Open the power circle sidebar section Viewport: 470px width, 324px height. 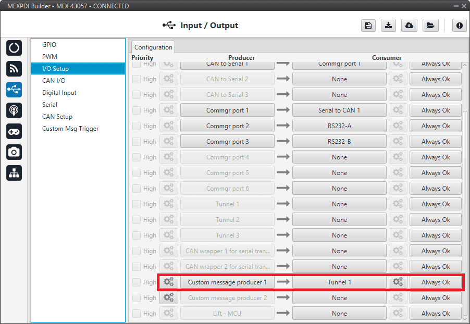14,48
